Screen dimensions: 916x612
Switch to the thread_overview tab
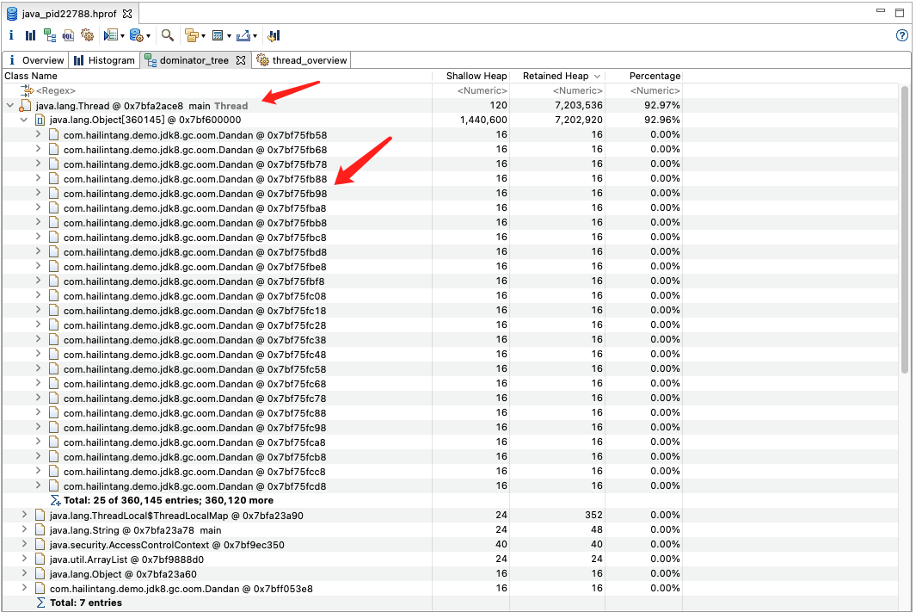(x=302, y=60)
